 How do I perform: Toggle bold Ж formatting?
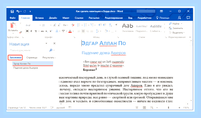(27, 31)
